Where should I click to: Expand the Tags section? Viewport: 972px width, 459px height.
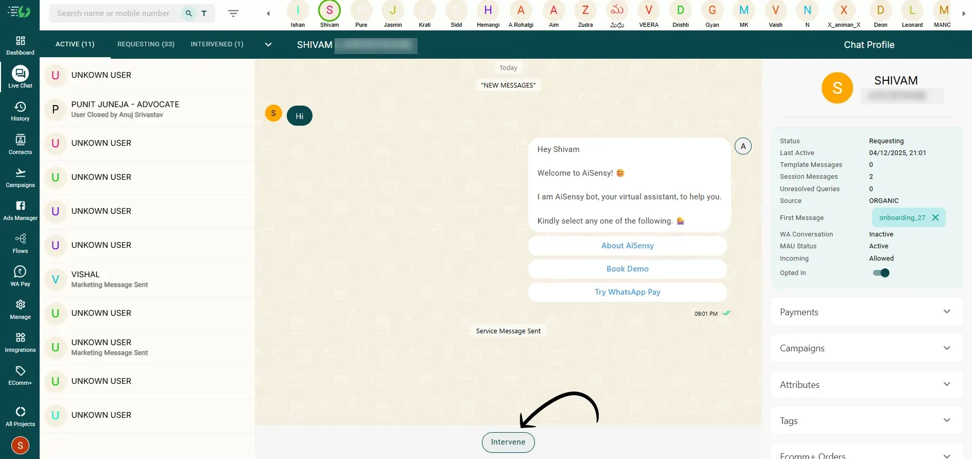(x=866, y=420)
